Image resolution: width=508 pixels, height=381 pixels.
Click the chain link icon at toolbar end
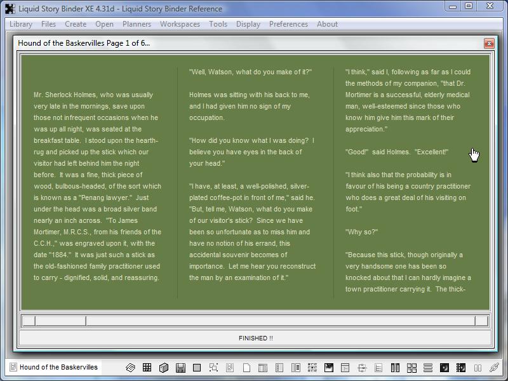click(x=494, y=368)
